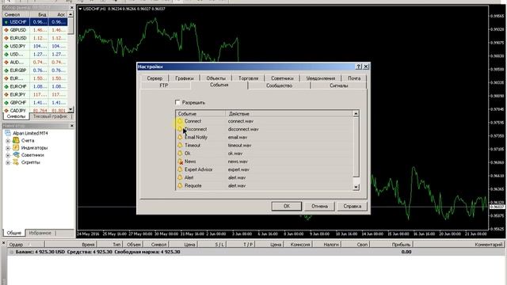Viewport: 507px width, 285px height.
Task: Click the Expert Advisor bell icon
Action: (x=180, y=169)
